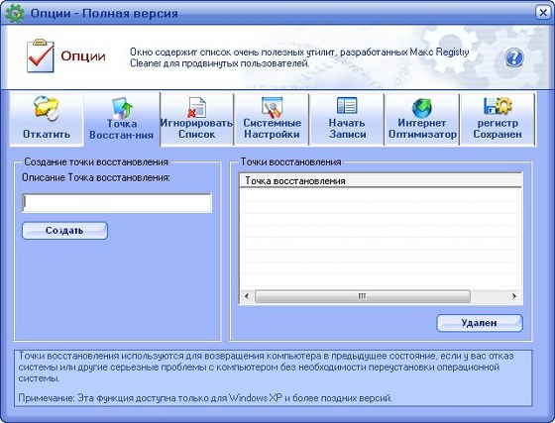Open the Откатить folder icon tab

click(x=46, y=108)
